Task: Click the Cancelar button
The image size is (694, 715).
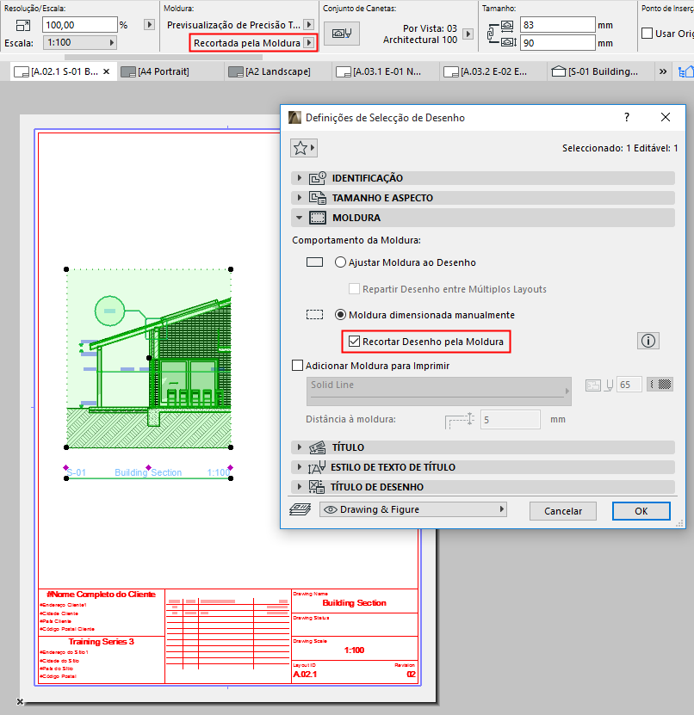Action: pos(562,511)
